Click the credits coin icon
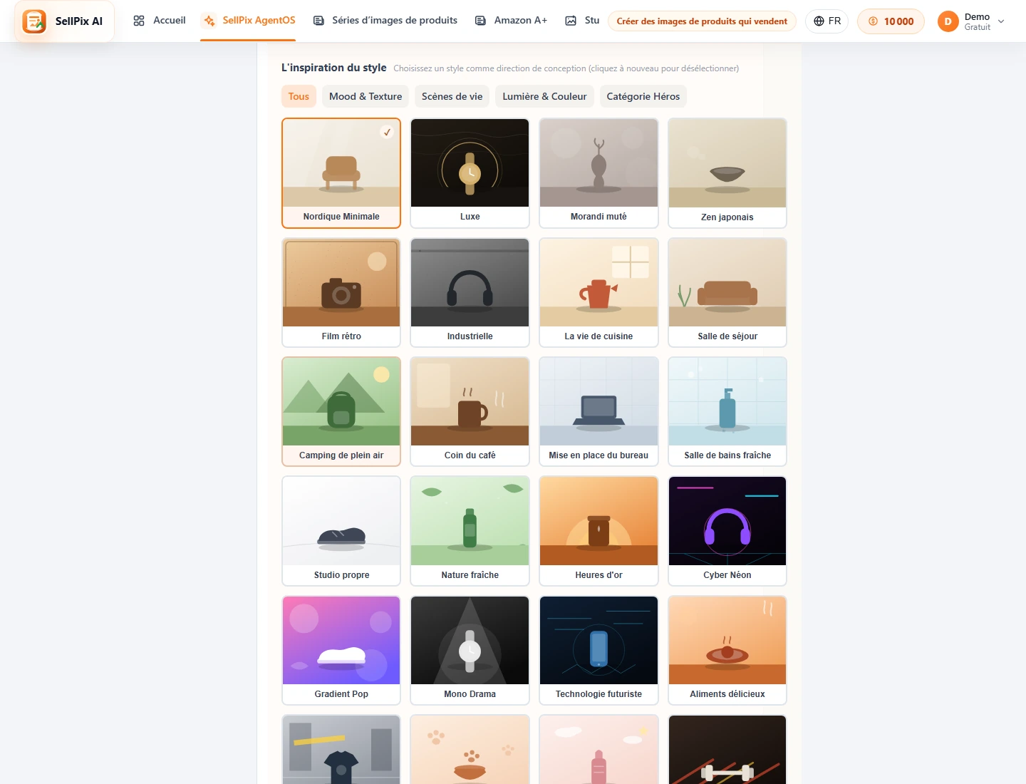Viewport: 1026px width, 784px height. coord(873,21)
